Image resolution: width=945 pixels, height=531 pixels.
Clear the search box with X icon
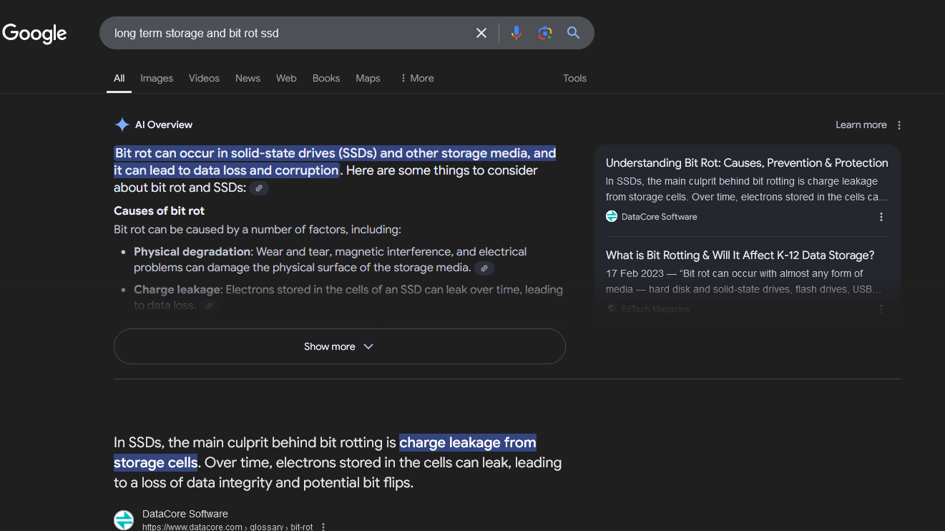(x=481, y=33)
